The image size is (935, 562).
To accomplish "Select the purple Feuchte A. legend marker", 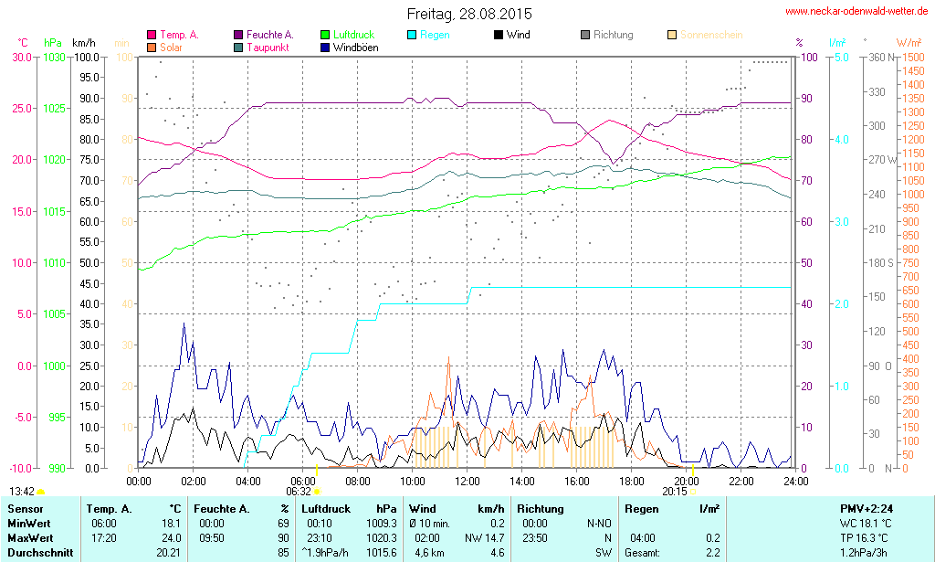I will point(239,35).
